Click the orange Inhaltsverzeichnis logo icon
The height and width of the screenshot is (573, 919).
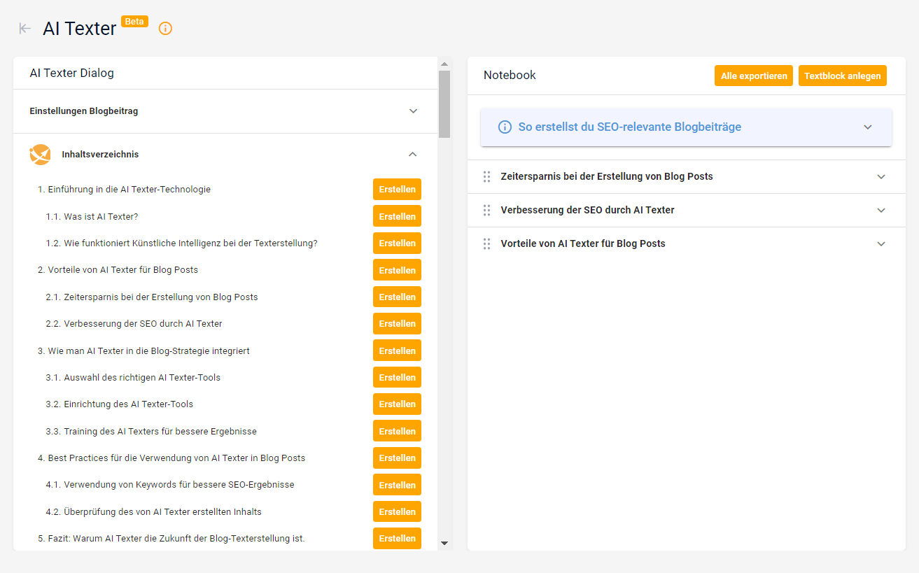tap(41, 155)
